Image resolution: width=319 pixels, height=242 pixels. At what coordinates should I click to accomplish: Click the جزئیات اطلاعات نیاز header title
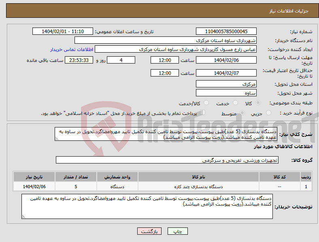(289, 11)
